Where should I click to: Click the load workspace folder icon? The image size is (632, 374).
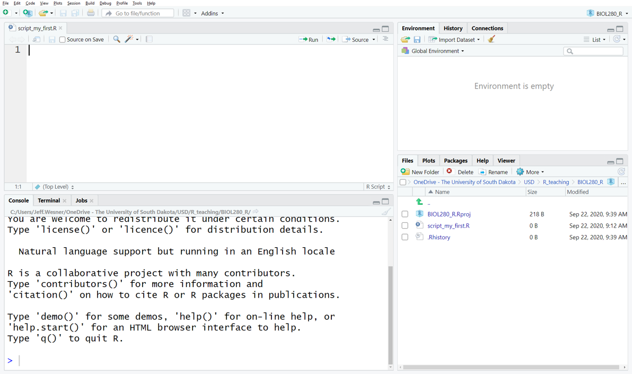point(406,39)
